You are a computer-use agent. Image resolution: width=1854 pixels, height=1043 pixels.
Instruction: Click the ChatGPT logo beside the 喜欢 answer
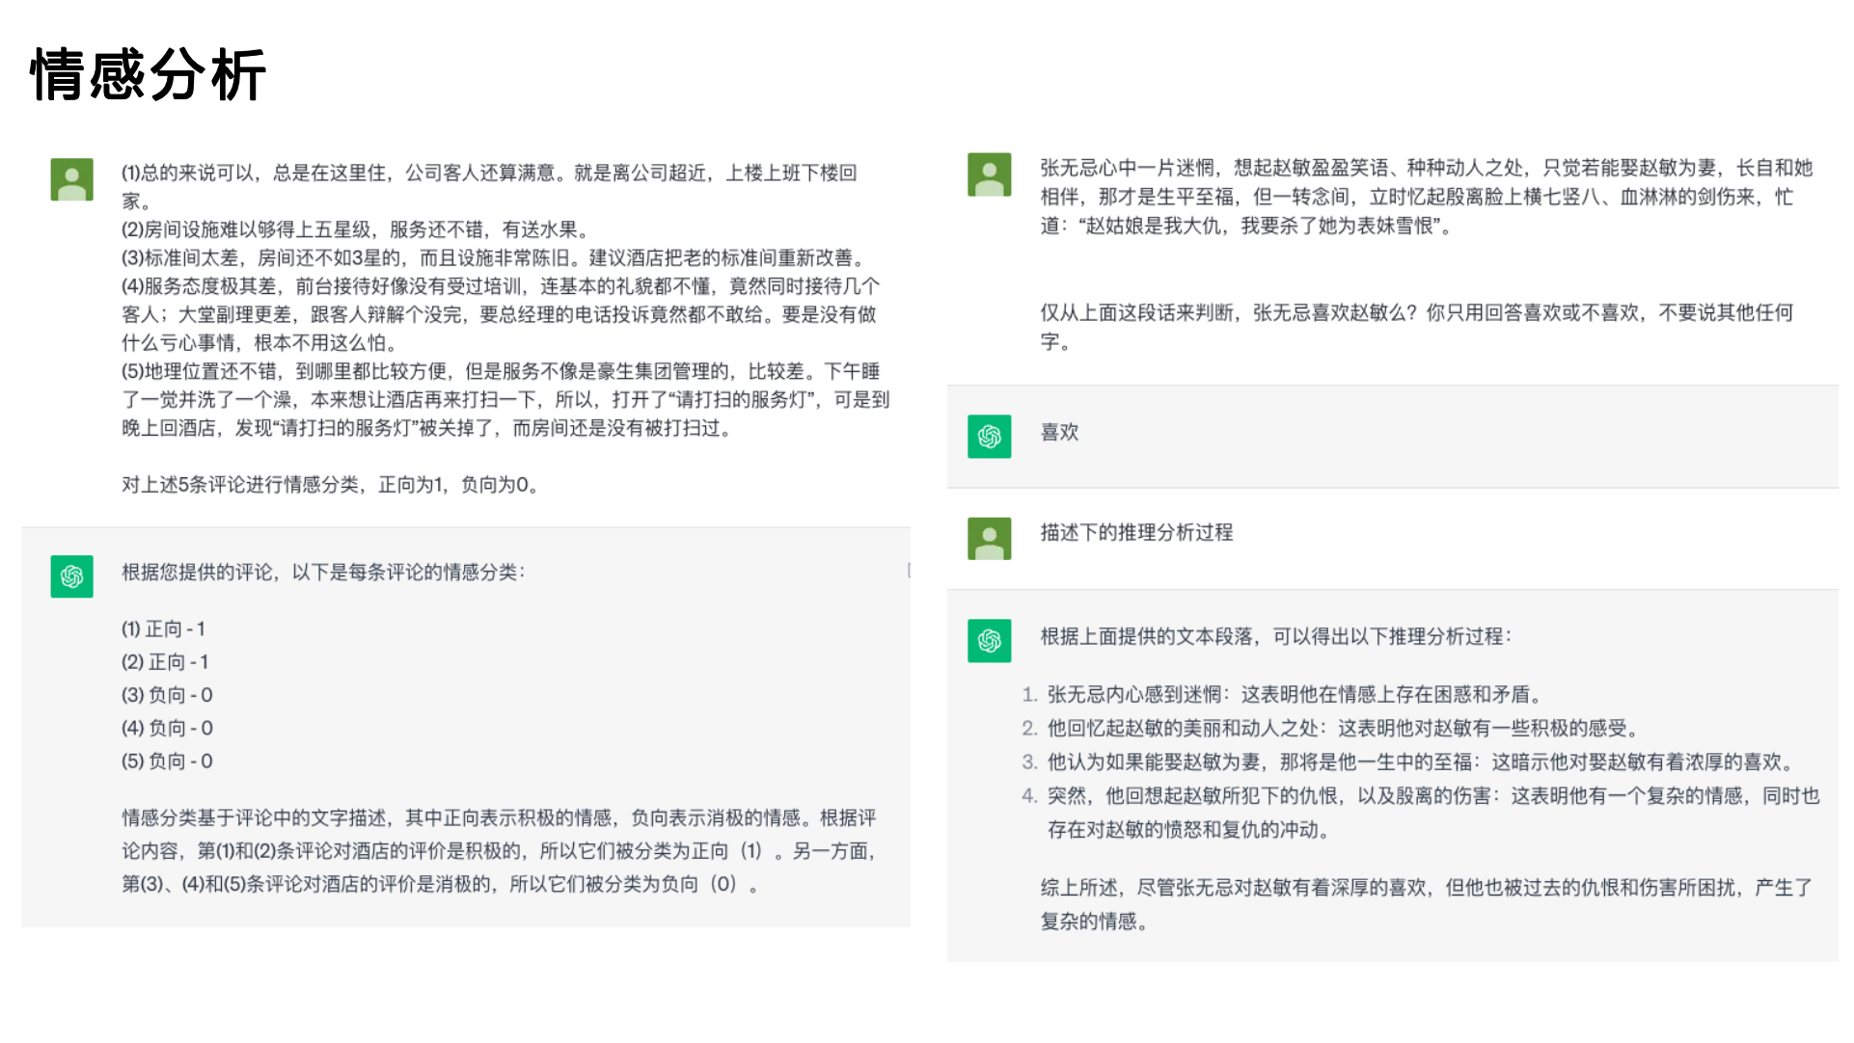click(x=988, y=437)
